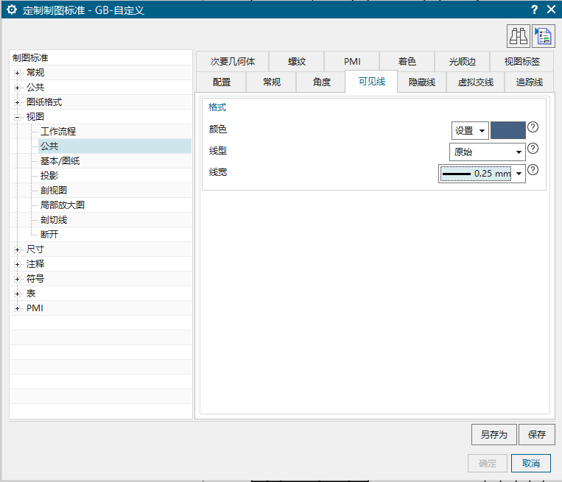The width and height of the screenshot is (562, 482).
Task: Click the 制图标准 tree header
Action: [30, 57]
